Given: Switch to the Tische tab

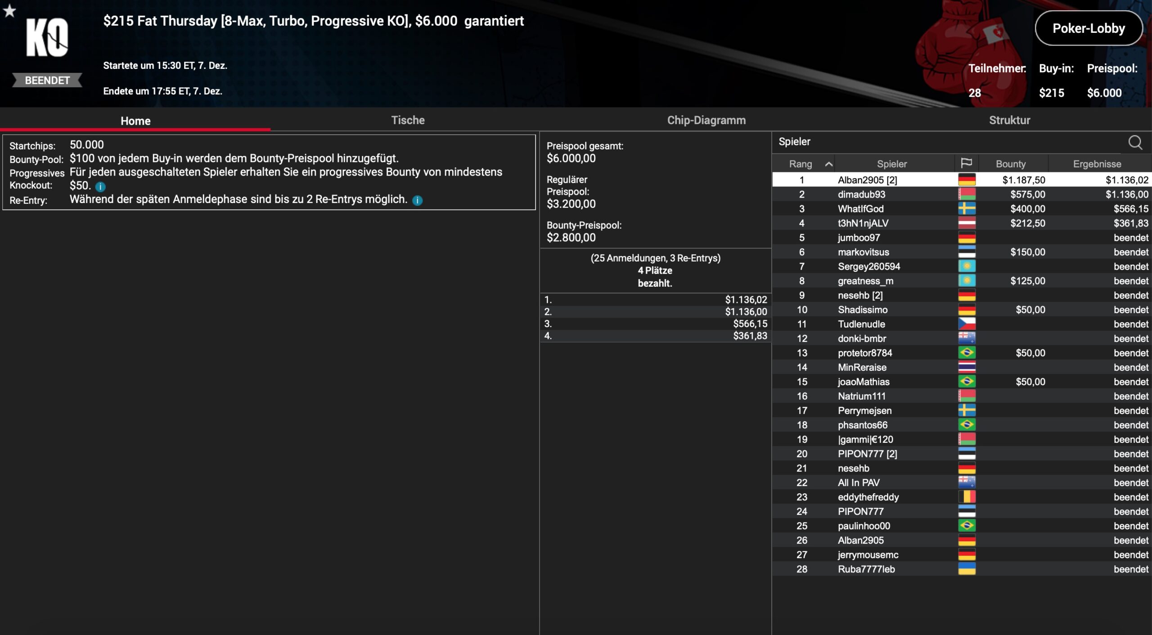Looking at the screenshot, I should 408,120.
